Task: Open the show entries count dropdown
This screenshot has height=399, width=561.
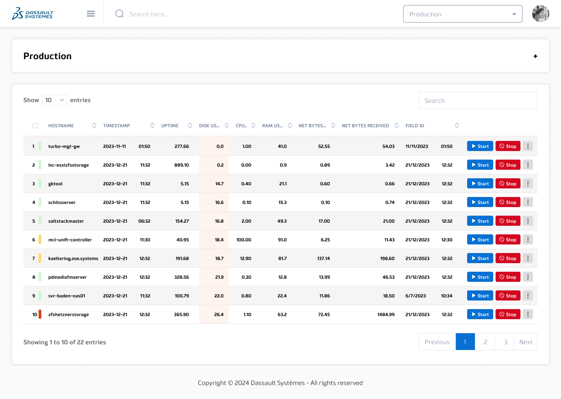Action: 55,100
